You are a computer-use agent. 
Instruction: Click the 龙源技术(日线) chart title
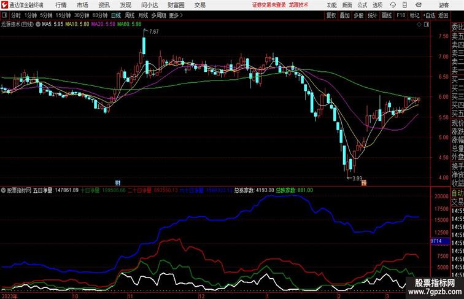17,25
